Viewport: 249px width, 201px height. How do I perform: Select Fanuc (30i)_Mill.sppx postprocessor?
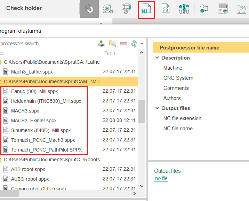pyautogui.click(x=34, y=91)
